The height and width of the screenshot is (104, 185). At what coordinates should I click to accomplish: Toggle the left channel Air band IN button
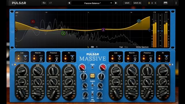[65, 58]
